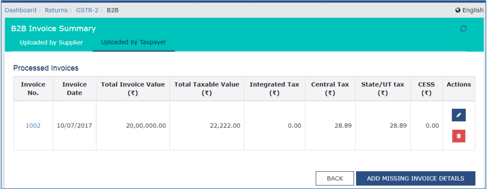Viewport: 487px width, 189px height.
Task: Open language selector globe icon
Action: (458, 11)
